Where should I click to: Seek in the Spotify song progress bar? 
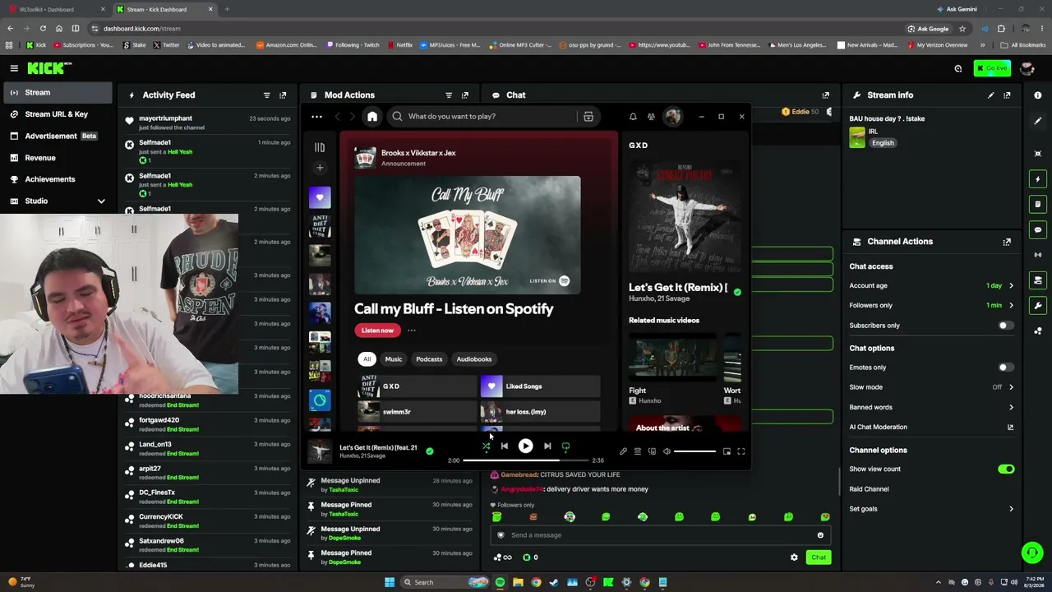pos(528,460)
